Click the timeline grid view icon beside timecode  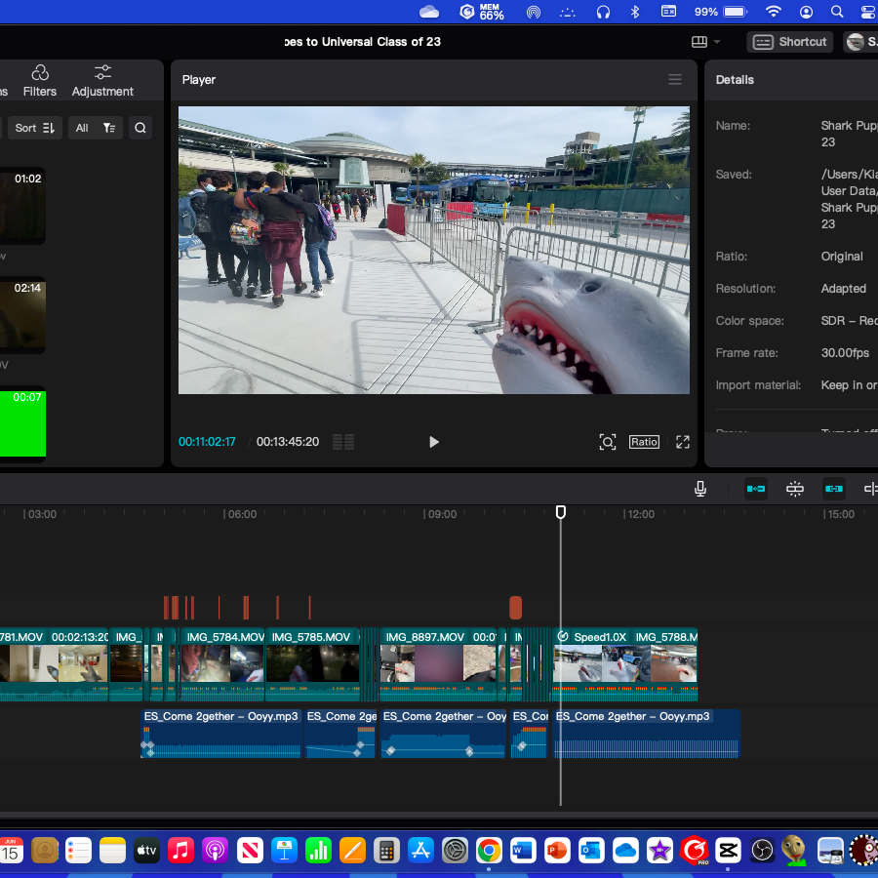point(343,442)
